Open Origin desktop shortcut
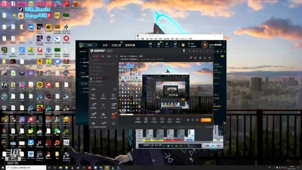The height and width of the screenshot is (170, 302). point(57,143)
